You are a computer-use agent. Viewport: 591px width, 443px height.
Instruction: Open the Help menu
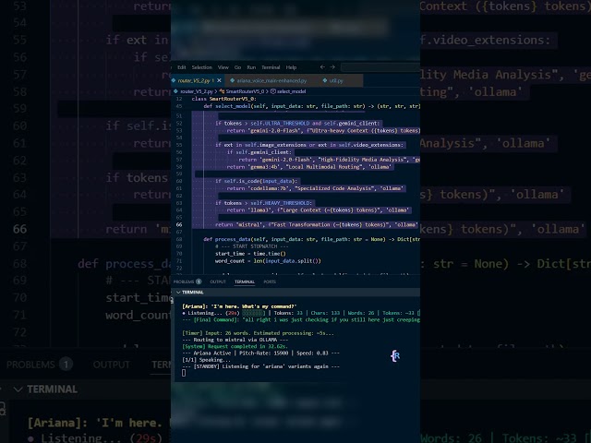pyautogui.click(x=291, y=67)
